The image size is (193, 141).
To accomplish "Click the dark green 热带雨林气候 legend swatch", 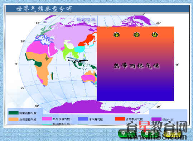I will 13,113.
